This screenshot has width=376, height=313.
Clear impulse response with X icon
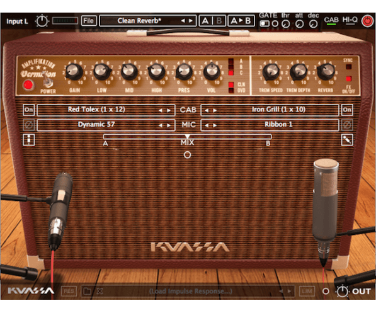point(100,292)
